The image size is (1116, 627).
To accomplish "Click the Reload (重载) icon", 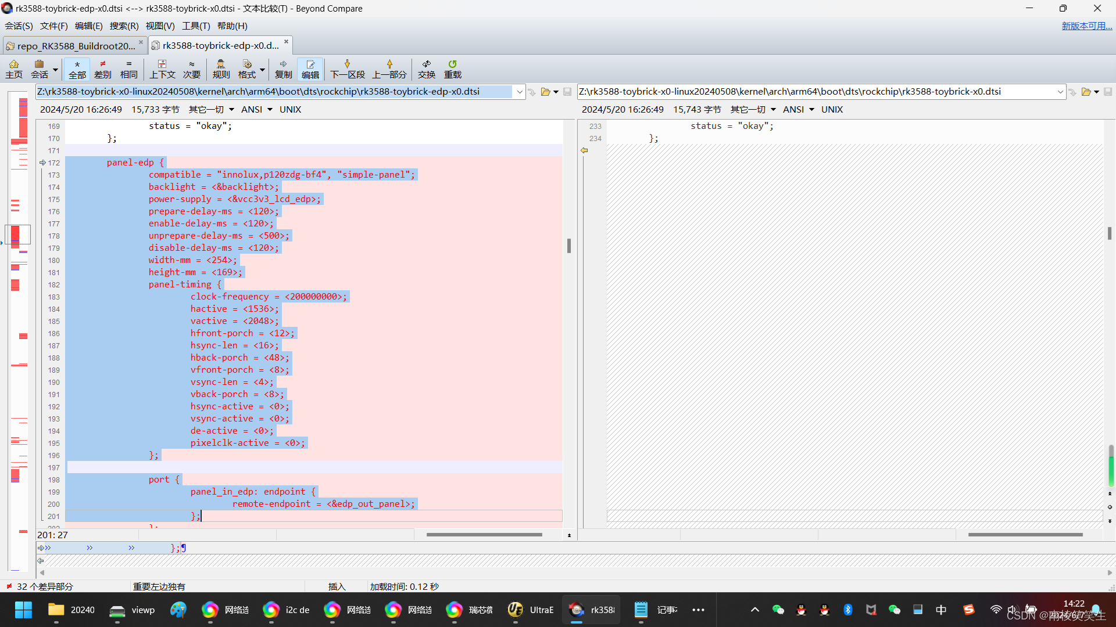I will click(452, 69).
